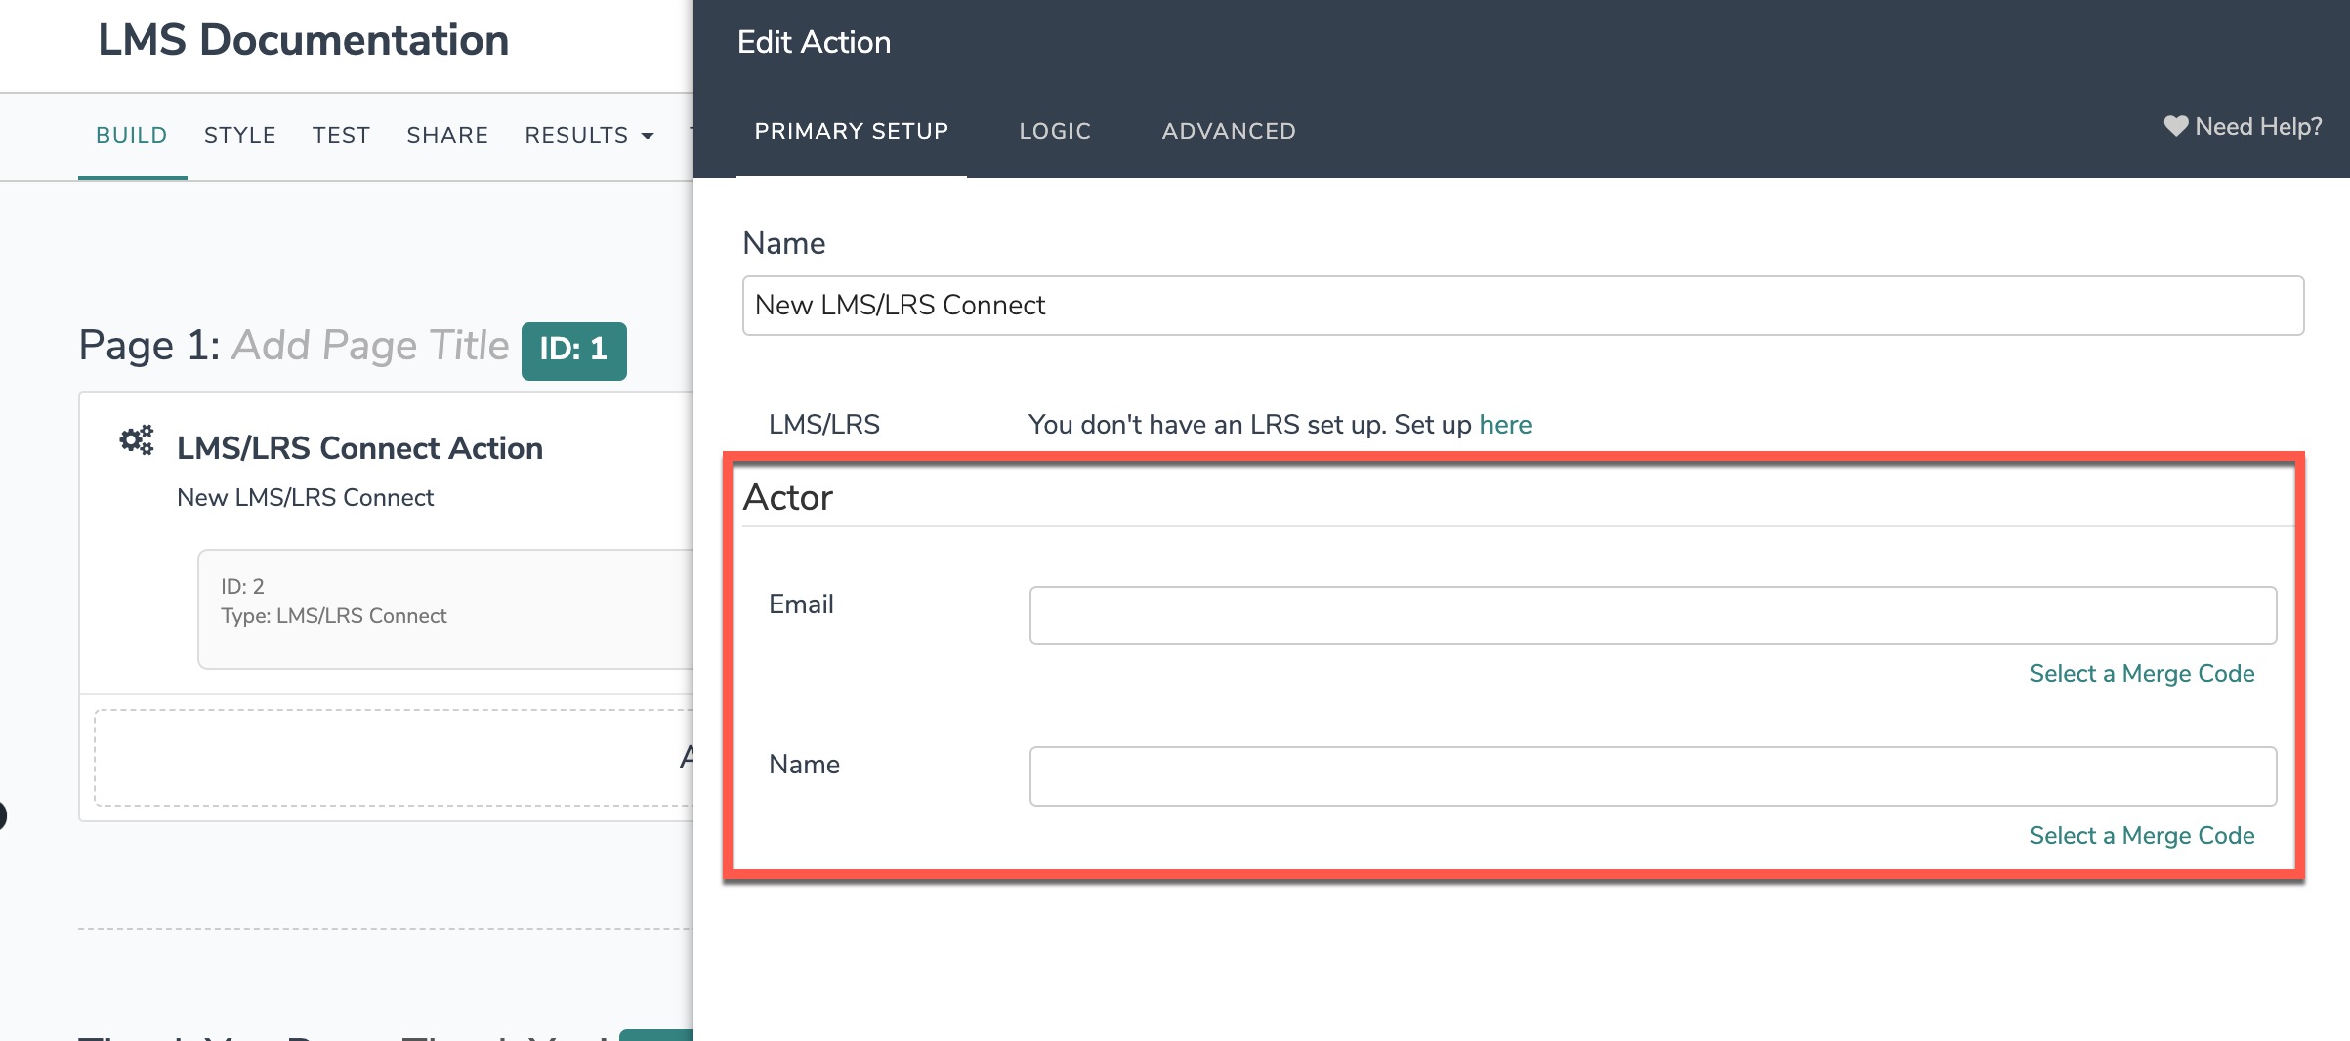This screenshot has height=1041, width=2350.
Task: Focus the Actor Name input field
Action: pos(1653,776)
